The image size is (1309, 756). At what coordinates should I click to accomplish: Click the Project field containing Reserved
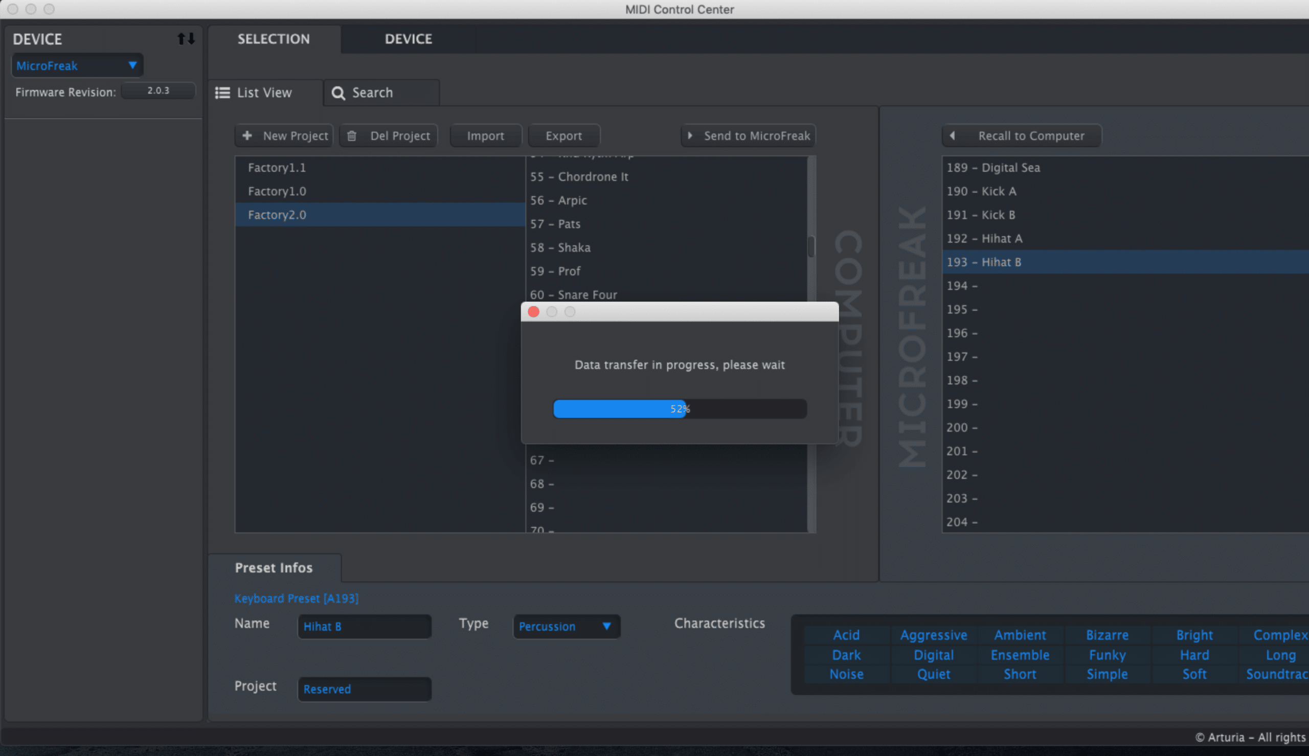point(365,689)
